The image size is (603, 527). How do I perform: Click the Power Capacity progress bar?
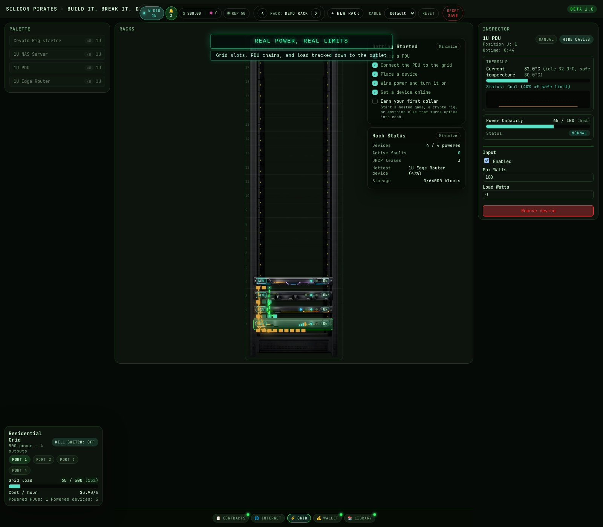pos(538,126)
